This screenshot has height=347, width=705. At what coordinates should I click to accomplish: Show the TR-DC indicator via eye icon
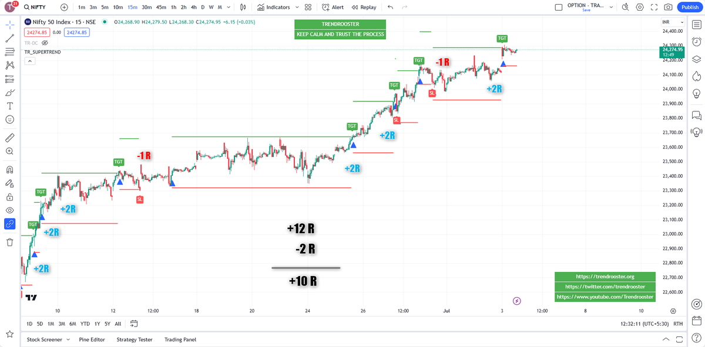(x=45, y=43)
